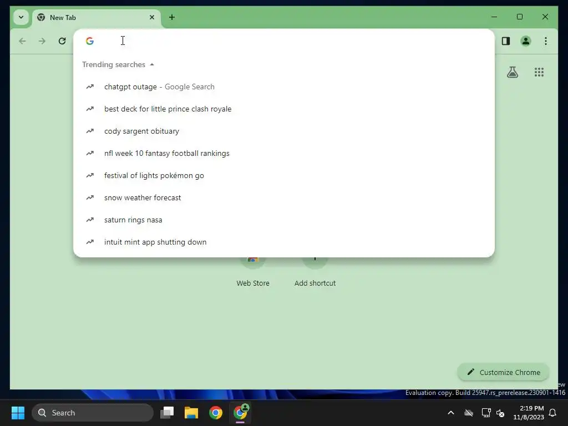Select 'saturn rings nasa' suggestion
The width and height of the screenshot is (568, 426).
coord(283,220)
